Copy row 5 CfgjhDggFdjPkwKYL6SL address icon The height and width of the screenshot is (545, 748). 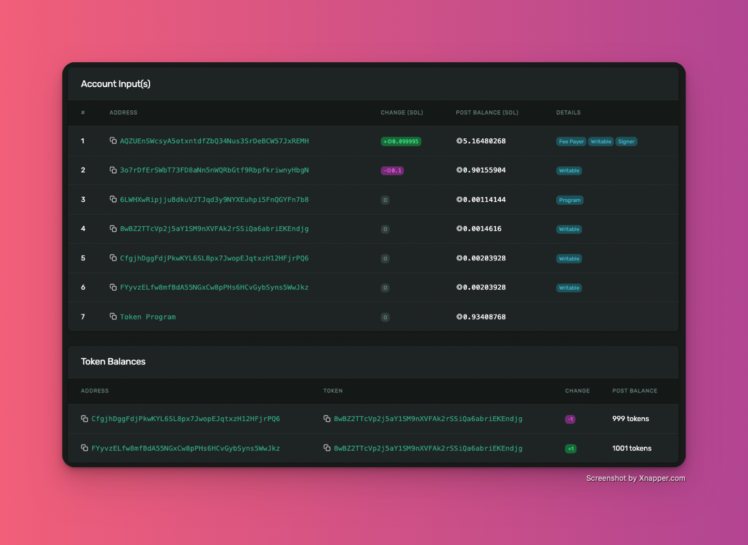113,258
